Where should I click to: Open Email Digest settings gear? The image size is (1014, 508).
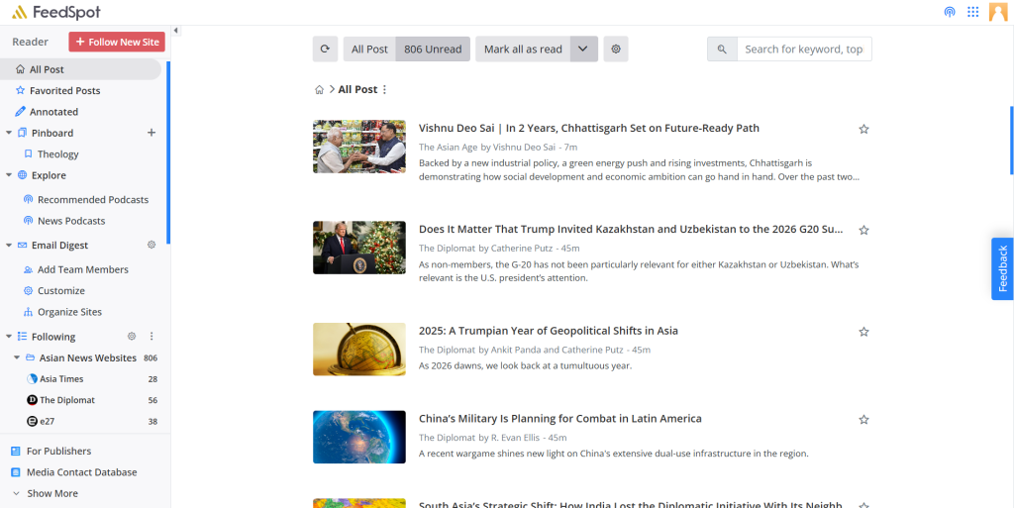pos(152,245)
